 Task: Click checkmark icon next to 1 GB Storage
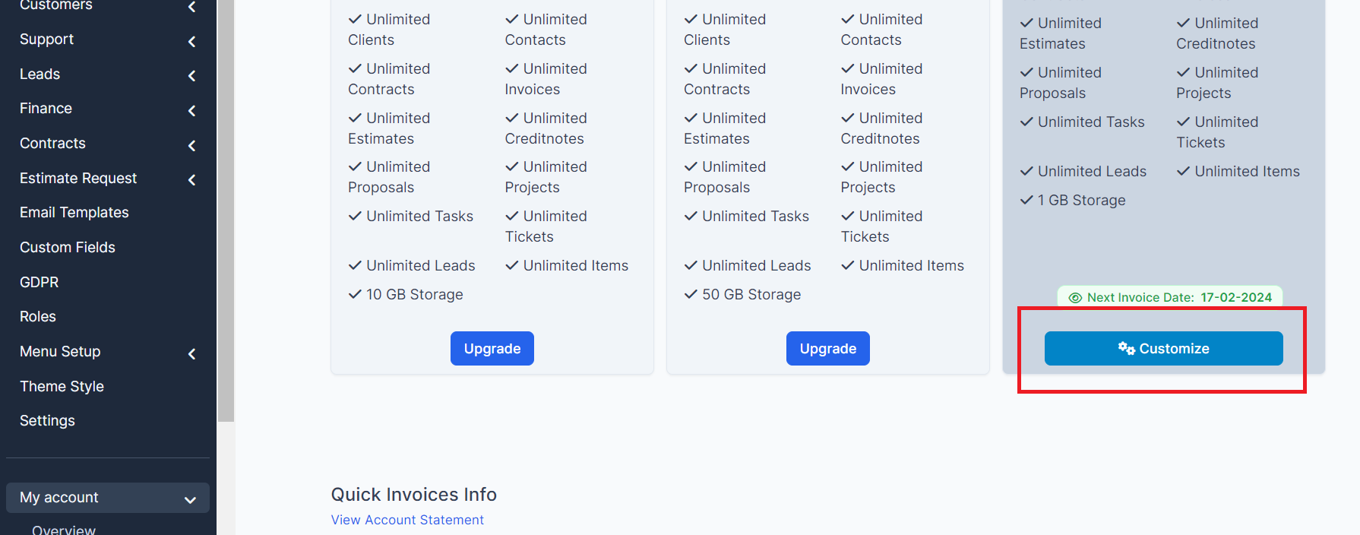click(x=1026, y=200)
